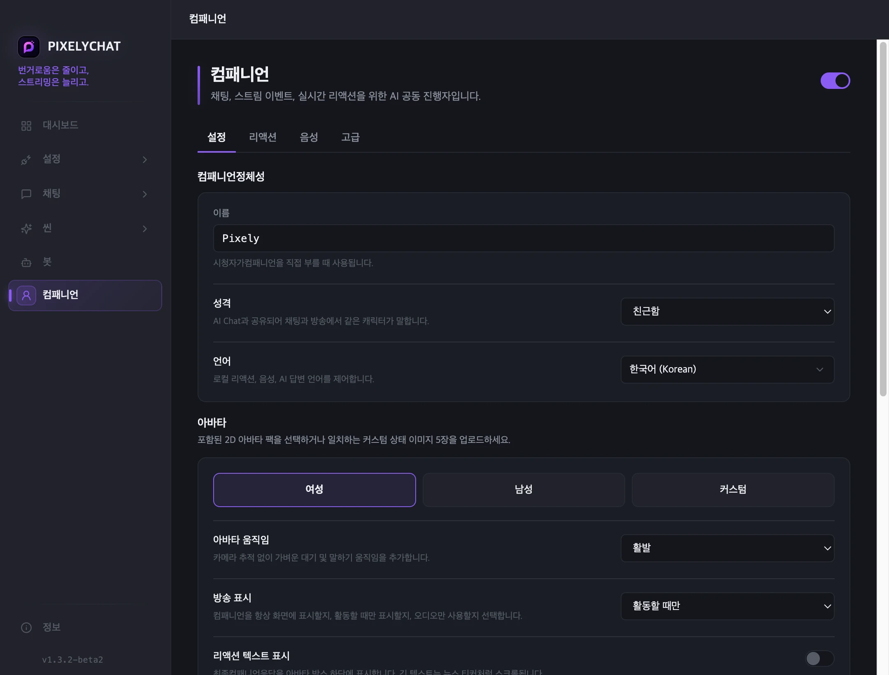The image size is (889, 675).
Task: Select the 커스텀 avatar option
Action: pyautogui.click(x=733, y=490)
